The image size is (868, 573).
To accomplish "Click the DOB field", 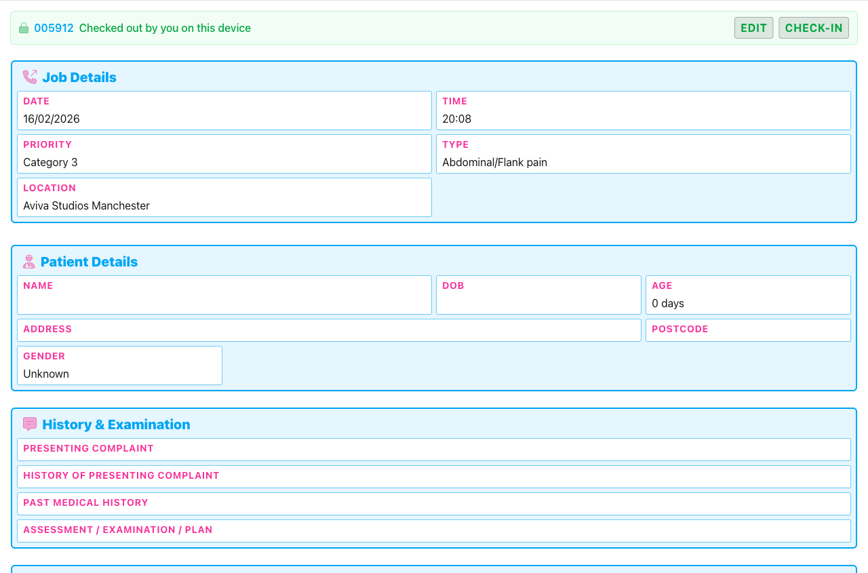I will pos(538,295).
